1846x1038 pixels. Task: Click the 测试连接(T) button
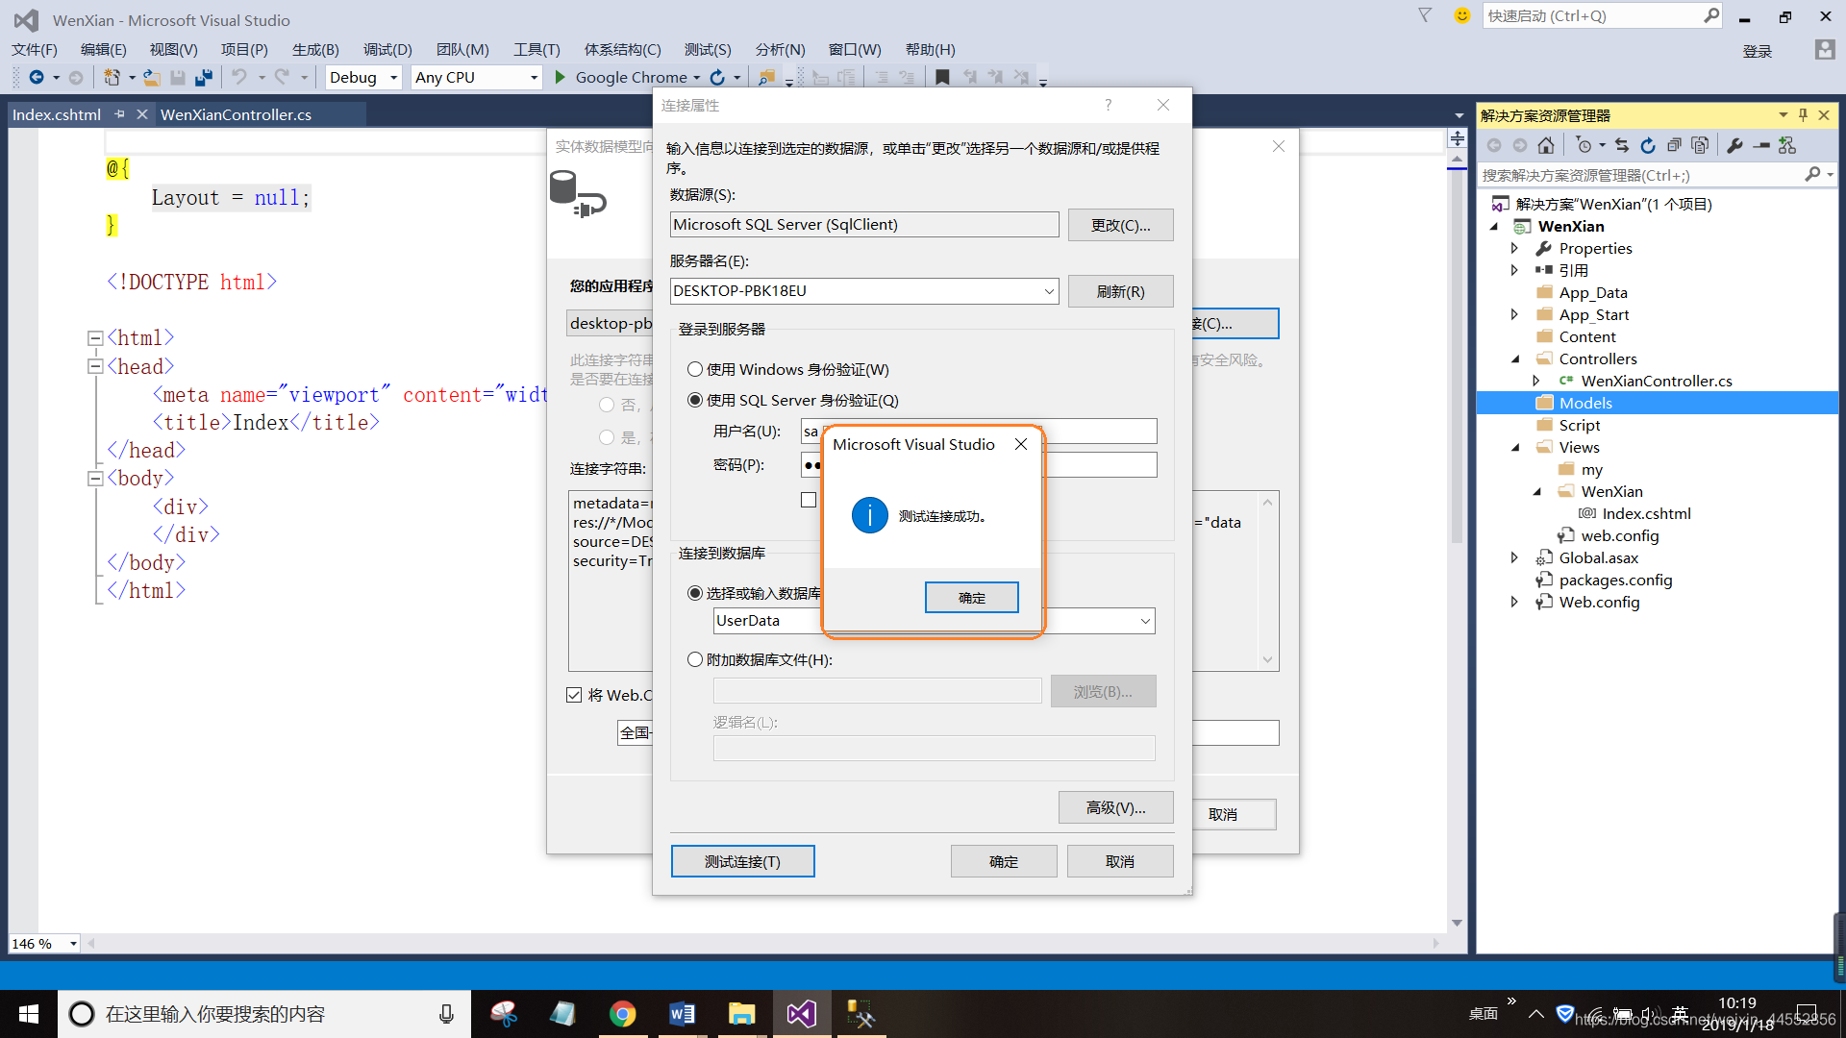point(742,861)
